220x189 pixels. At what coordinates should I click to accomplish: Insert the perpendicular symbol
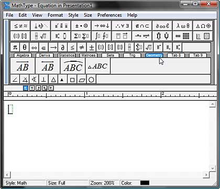pyautogui.click(x=43, y=80)
